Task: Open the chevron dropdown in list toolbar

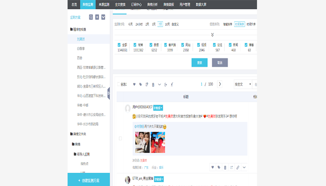Action: tap(160, 84)
